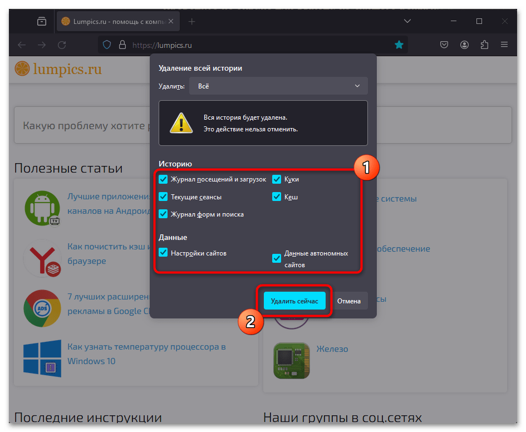Open Firefox View icon in tab strip
The height and width of the screenshot is (432, 526).
[x=42, y=22]
